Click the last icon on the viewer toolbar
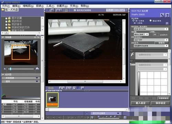 83,88
